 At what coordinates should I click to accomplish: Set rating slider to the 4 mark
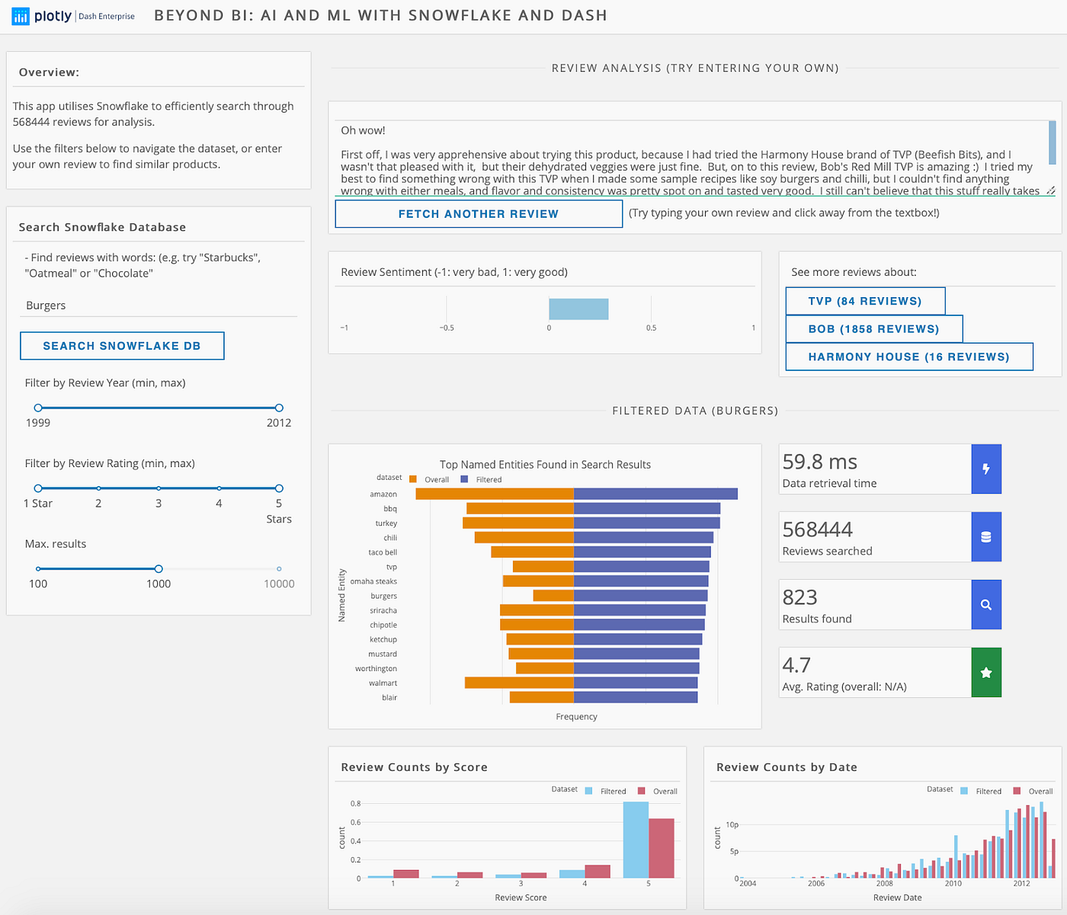point(219,488)
